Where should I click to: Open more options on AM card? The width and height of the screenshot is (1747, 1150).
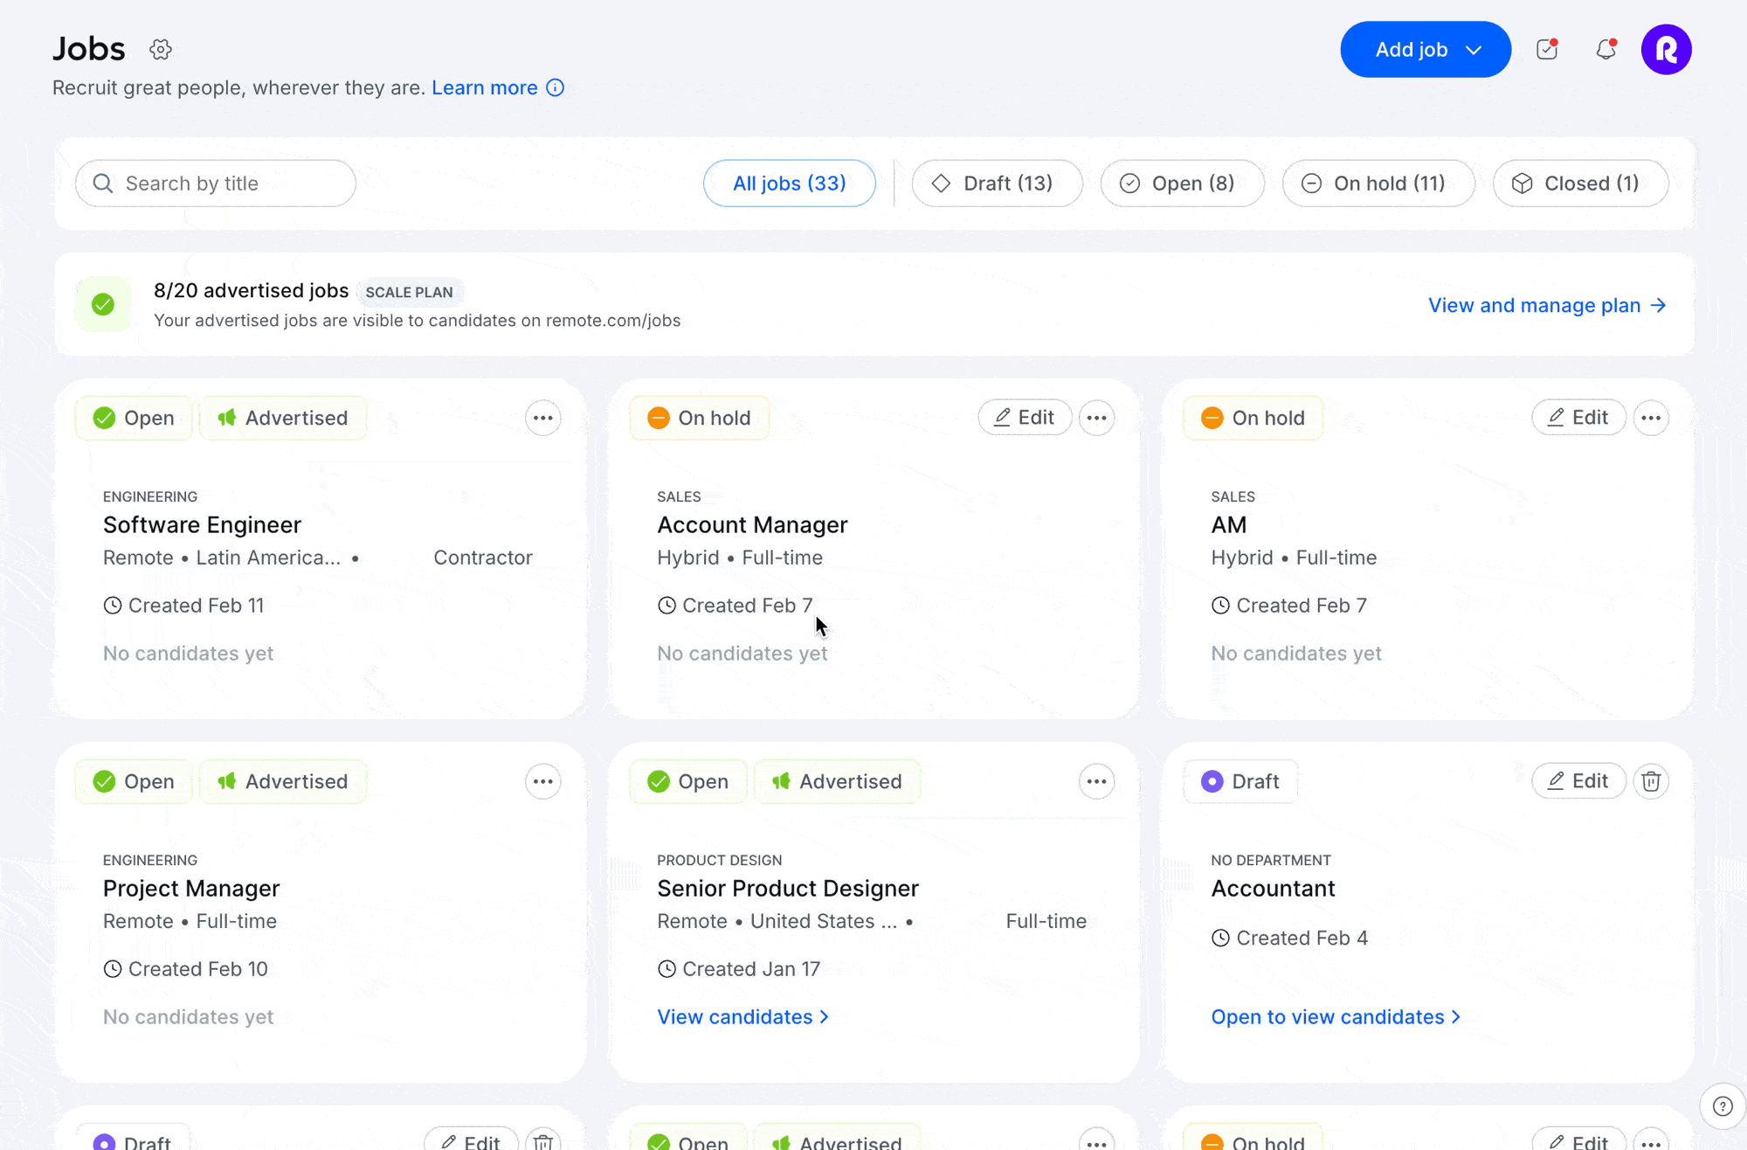click(x=1651, y=418)
